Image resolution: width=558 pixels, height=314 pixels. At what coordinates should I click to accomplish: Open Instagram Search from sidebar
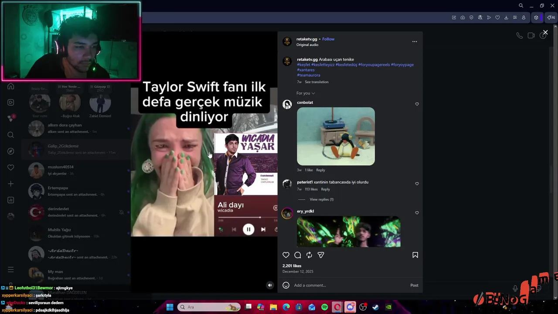tap(11, 135)
